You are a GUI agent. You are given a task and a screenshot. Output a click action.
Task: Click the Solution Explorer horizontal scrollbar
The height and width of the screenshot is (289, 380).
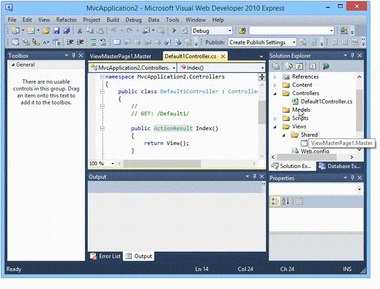pyautogui.click(x=307, y=157)
